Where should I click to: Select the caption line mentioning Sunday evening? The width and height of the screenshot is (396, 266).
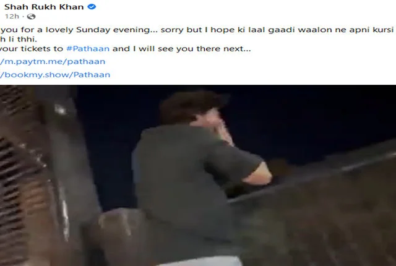coord(197,30)
